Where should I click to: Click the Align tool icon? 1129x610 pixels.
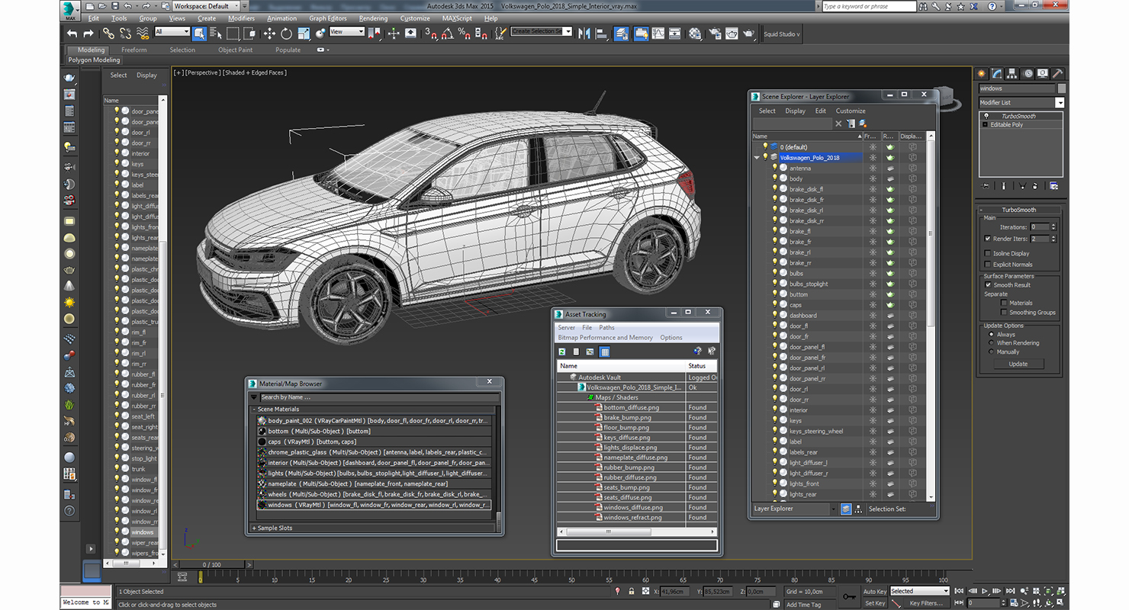coord(601,34)
